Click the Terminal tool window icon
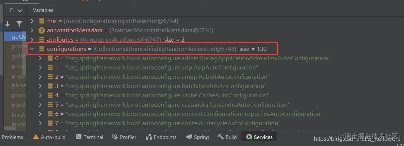 (x=79, y=137)
